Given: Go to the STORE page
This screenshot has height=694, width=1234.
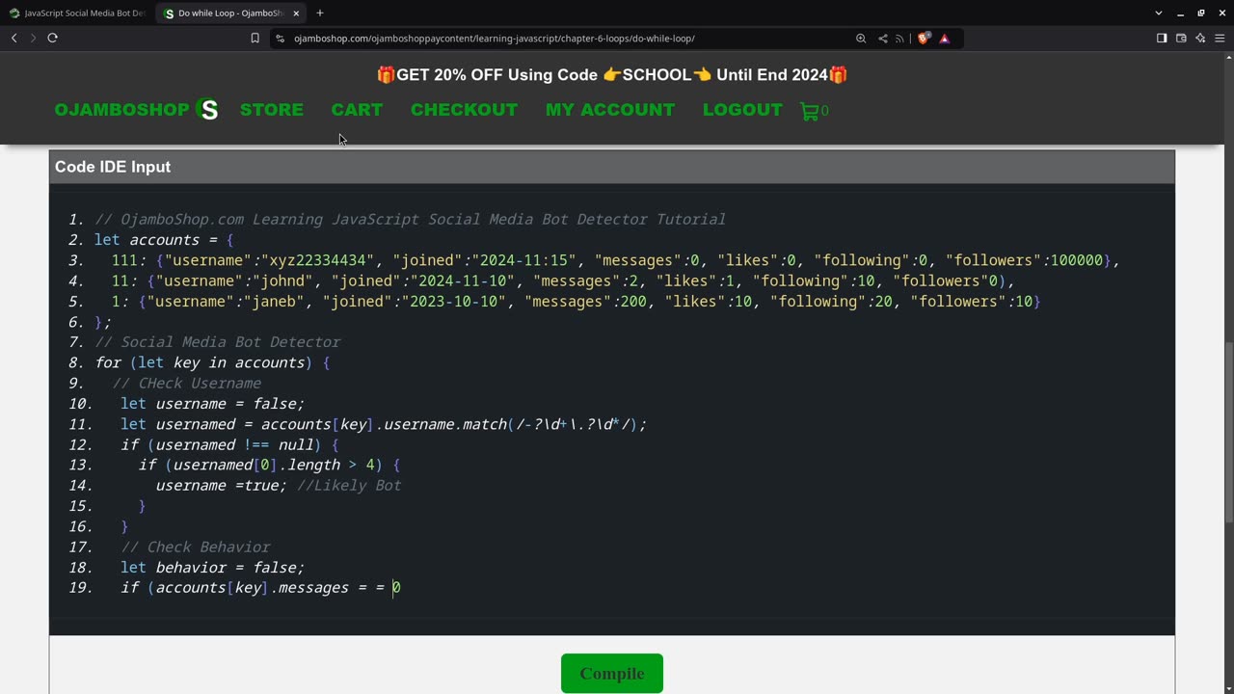Looking at the screenshot, I should pyautogui.click(x=272, y=110).
